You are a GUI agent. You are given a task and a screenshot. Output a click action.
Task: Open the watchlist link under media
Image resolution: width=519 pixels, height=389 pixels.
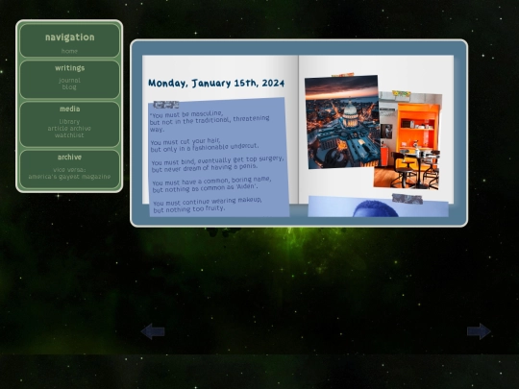(x=69, y=135)
